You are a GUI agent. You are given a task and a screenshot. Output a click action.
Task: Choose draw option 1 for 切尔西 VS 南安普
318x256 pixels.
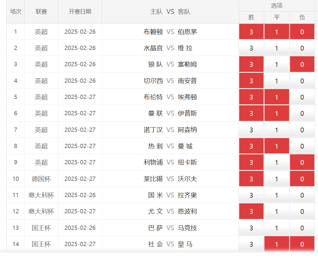click(x=276, y=81)
